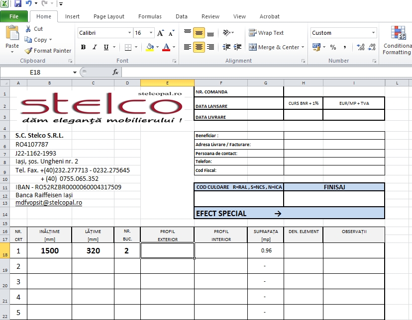This screenshot has width=412, height=320.
Task: Customize the Quick Access Toolbar dropdown
Action: pyautogui.click(x=61, y=3)
